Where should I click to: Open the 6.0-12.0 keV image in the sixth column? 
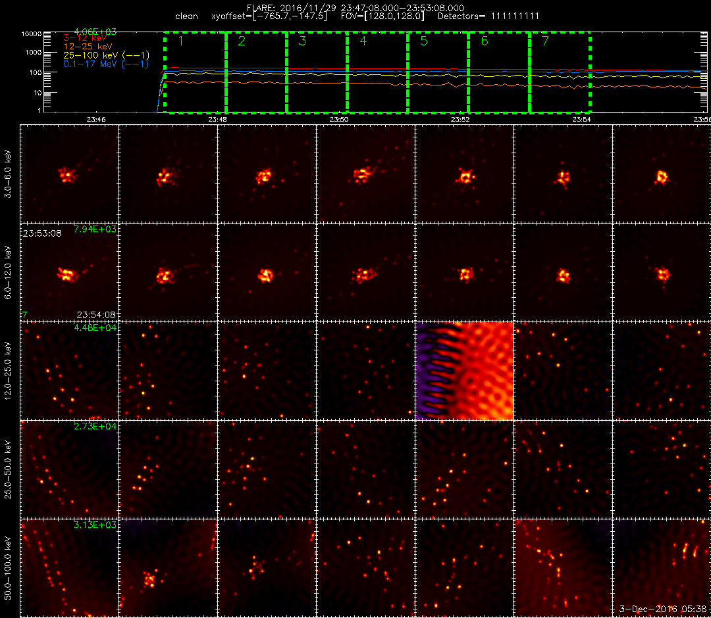point(563,273)
